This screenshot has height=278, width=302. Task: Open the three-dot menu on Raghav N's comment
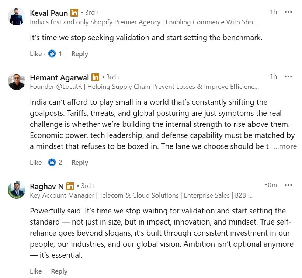tap(288, 185)
